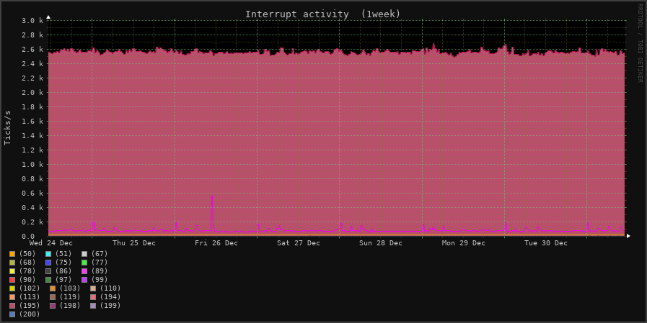Click the legend label (103)

(x=71, y=288)
